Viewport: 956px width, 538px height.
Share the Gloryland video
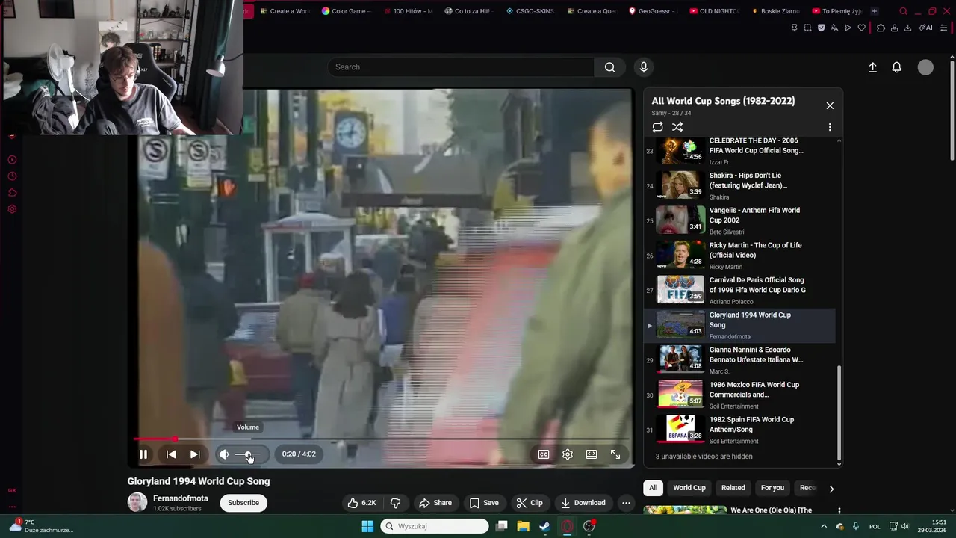(x=435, y=503)
